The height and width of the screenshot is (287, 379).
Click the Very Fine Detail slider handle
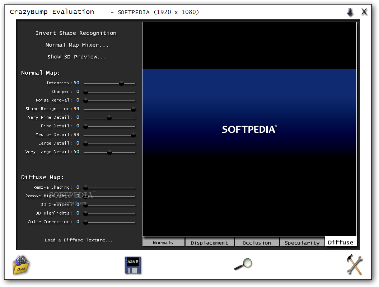109,118
